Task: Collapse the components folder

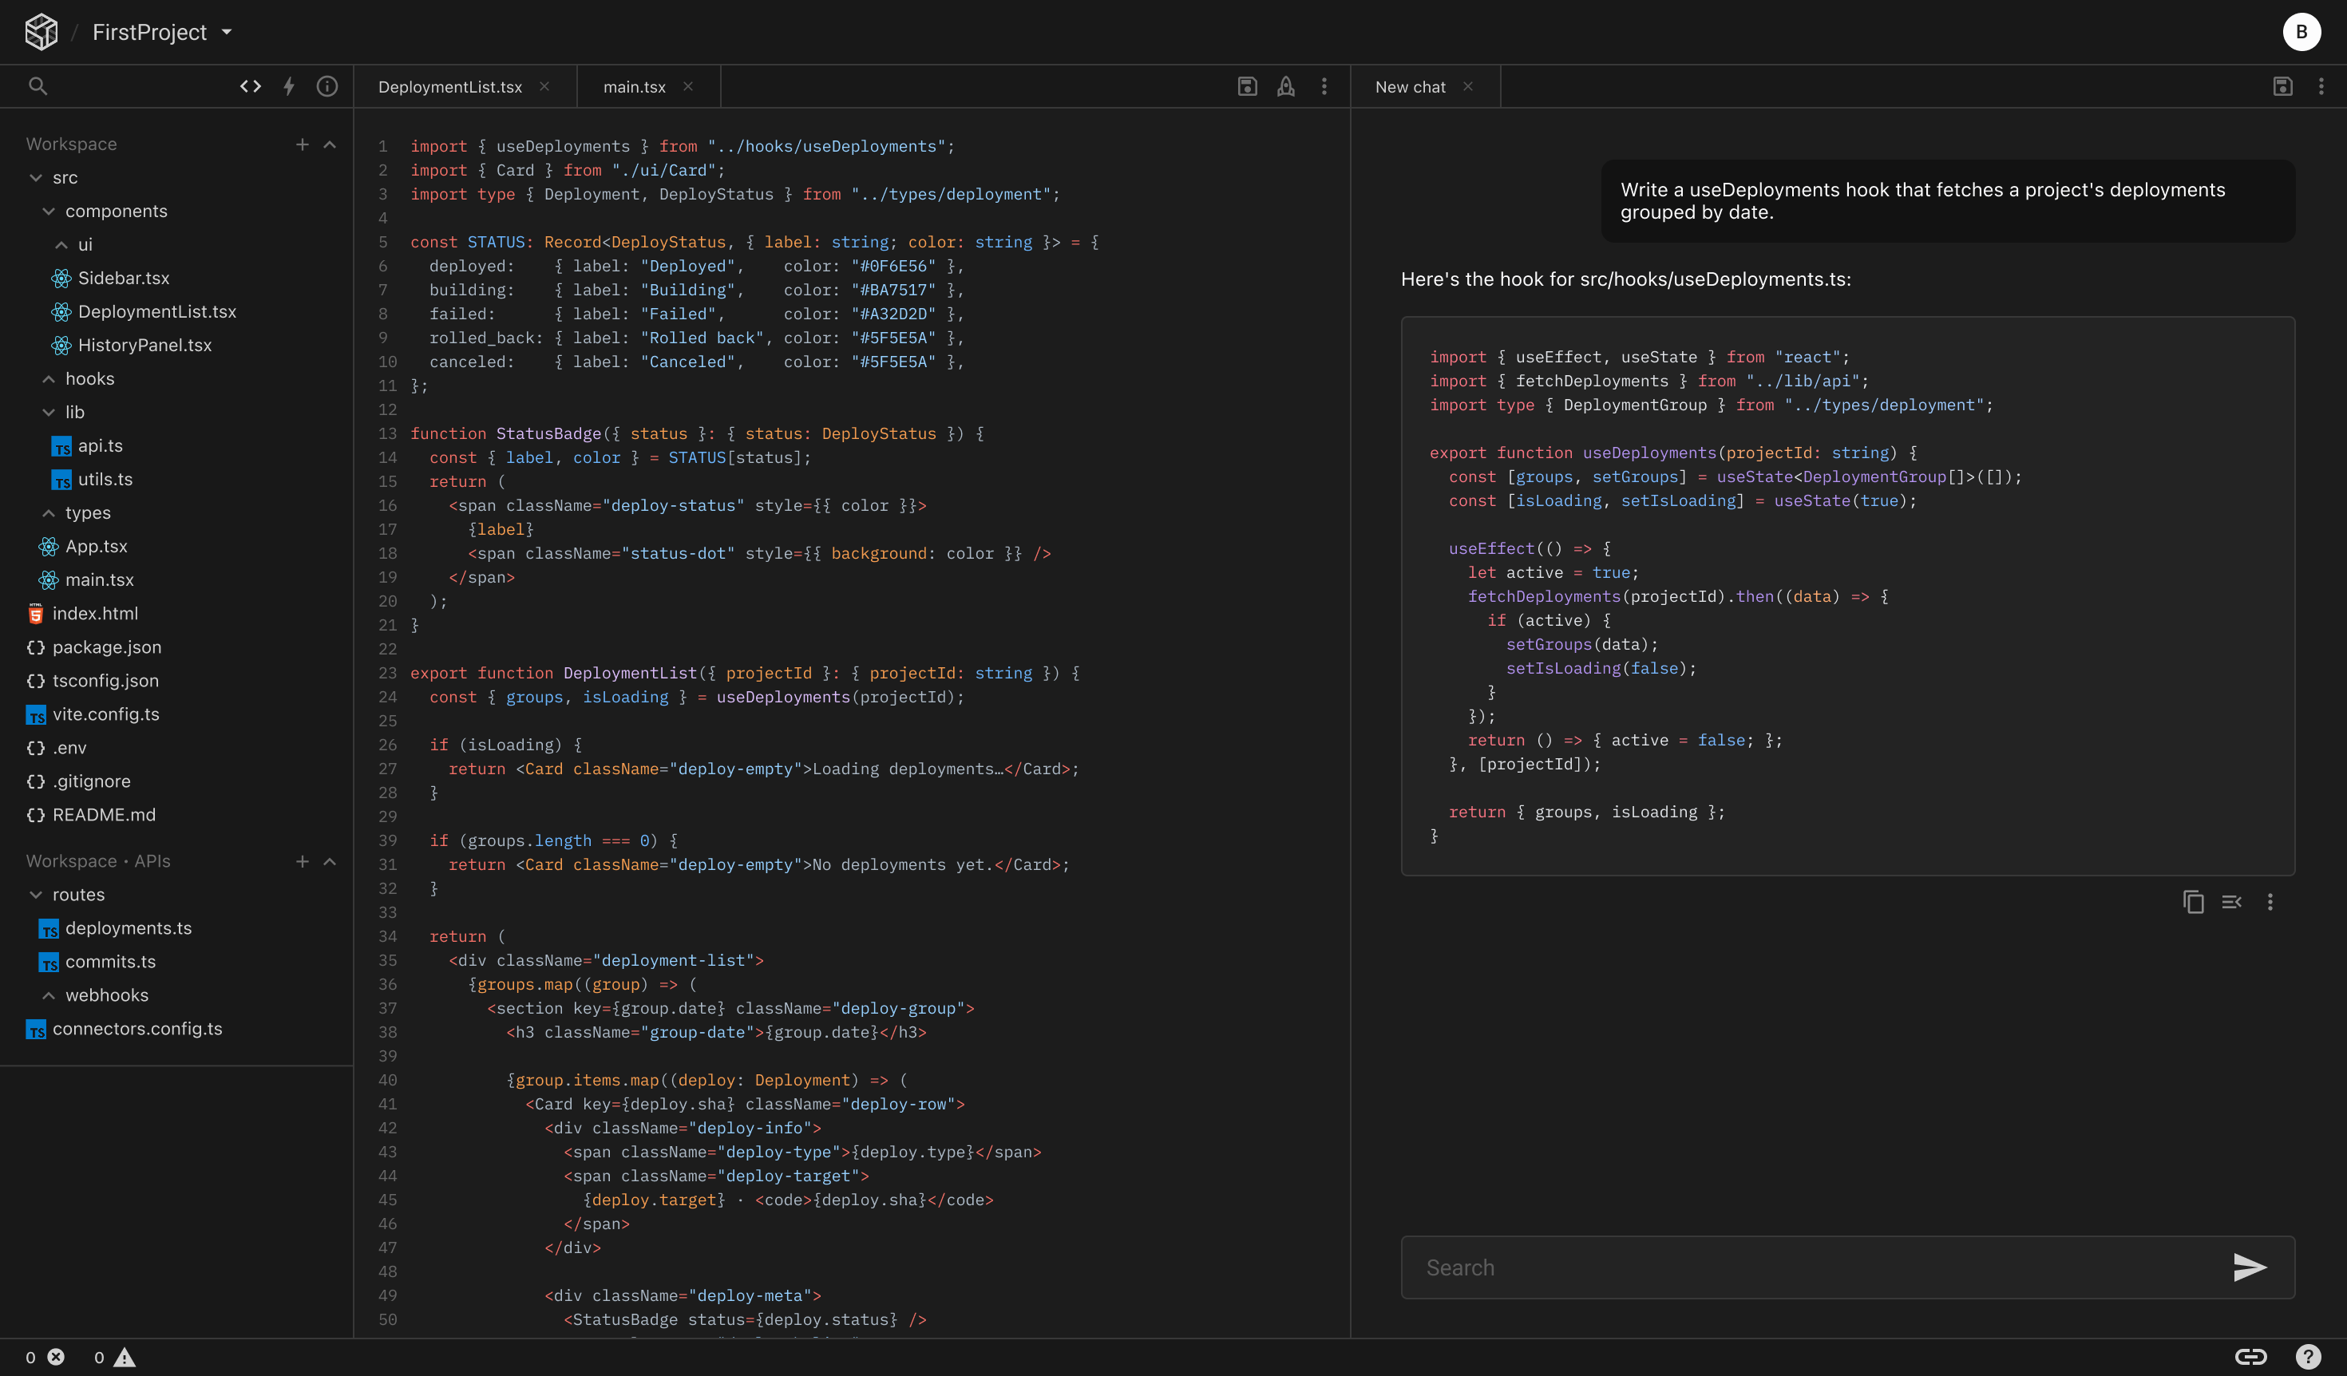Action: (49, 212)
